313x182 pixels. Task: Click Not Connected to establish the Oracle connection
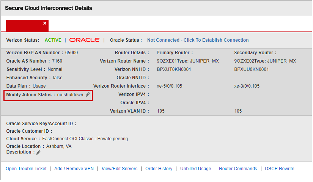(x=198, y=40)
